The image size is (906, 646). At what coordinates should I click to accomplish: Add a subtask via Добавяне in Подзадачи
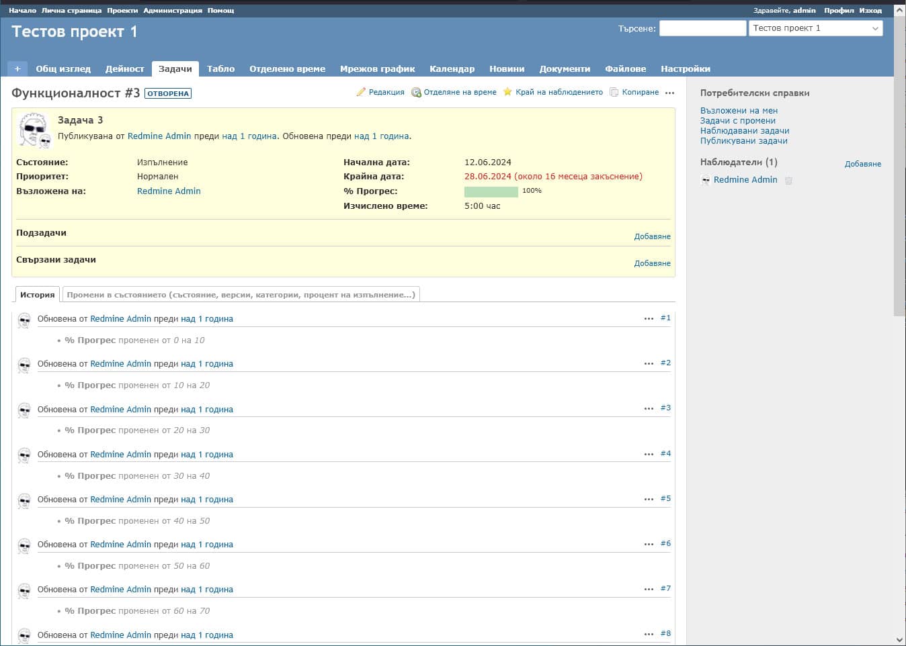pos(652,236)
